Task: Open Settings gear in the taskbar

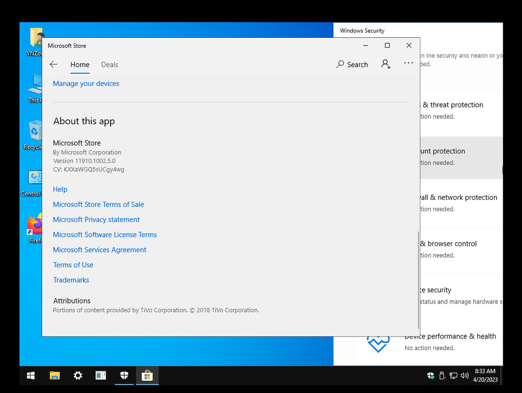Action: click(78, 376)
